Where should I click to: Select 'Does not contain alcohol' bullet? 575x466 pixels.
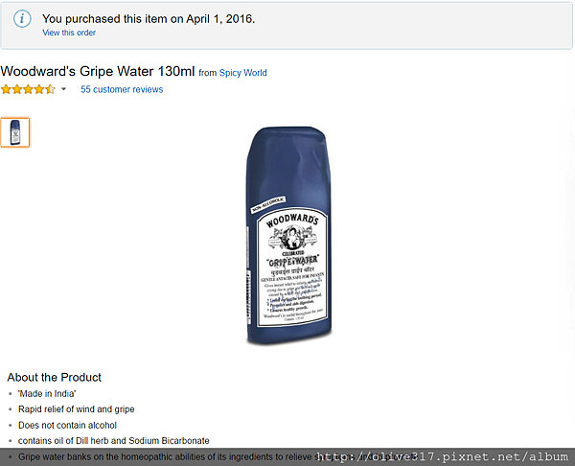67,426
